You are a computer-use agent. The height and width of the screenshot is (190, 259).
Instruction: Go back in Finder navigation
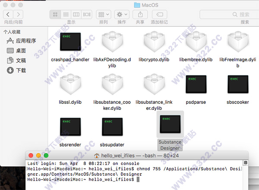pyautogui.click(x=8, y=15)
